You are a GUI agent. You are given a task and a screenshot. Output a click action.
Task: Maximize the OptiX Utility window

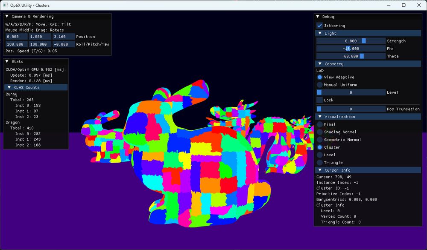(x=404, y=5)
